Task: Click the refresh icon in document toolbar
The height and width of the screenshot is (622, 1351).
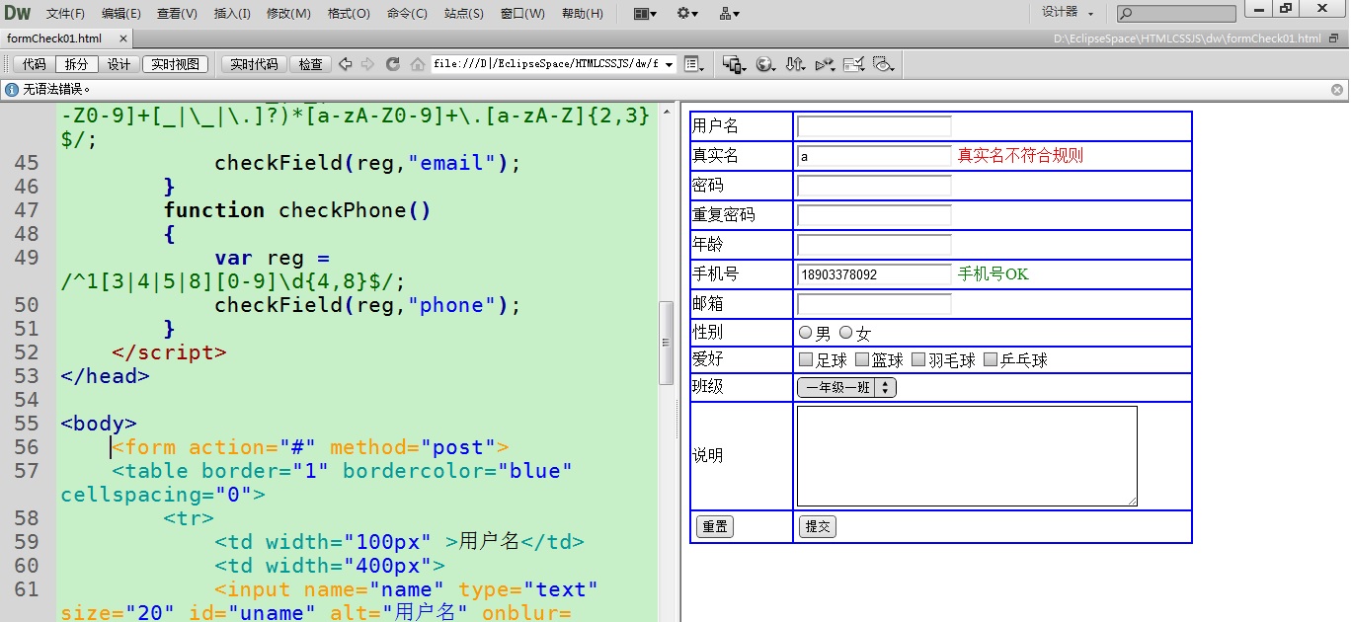Action: point(392,64)
